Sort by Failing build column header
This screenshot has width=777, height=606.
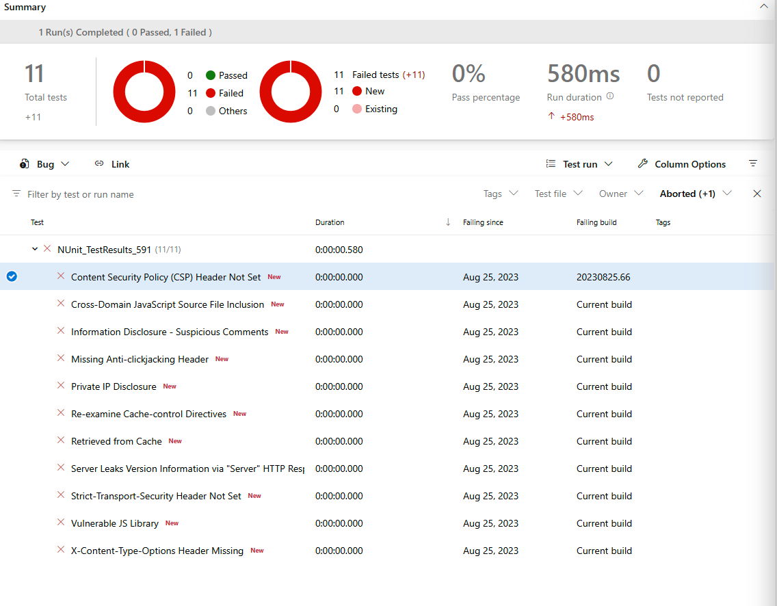click(x=596, y=222)
